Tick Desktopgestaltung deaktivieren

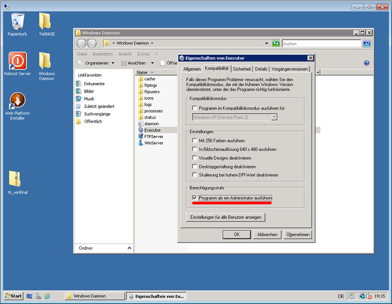[x=194, y=166]
